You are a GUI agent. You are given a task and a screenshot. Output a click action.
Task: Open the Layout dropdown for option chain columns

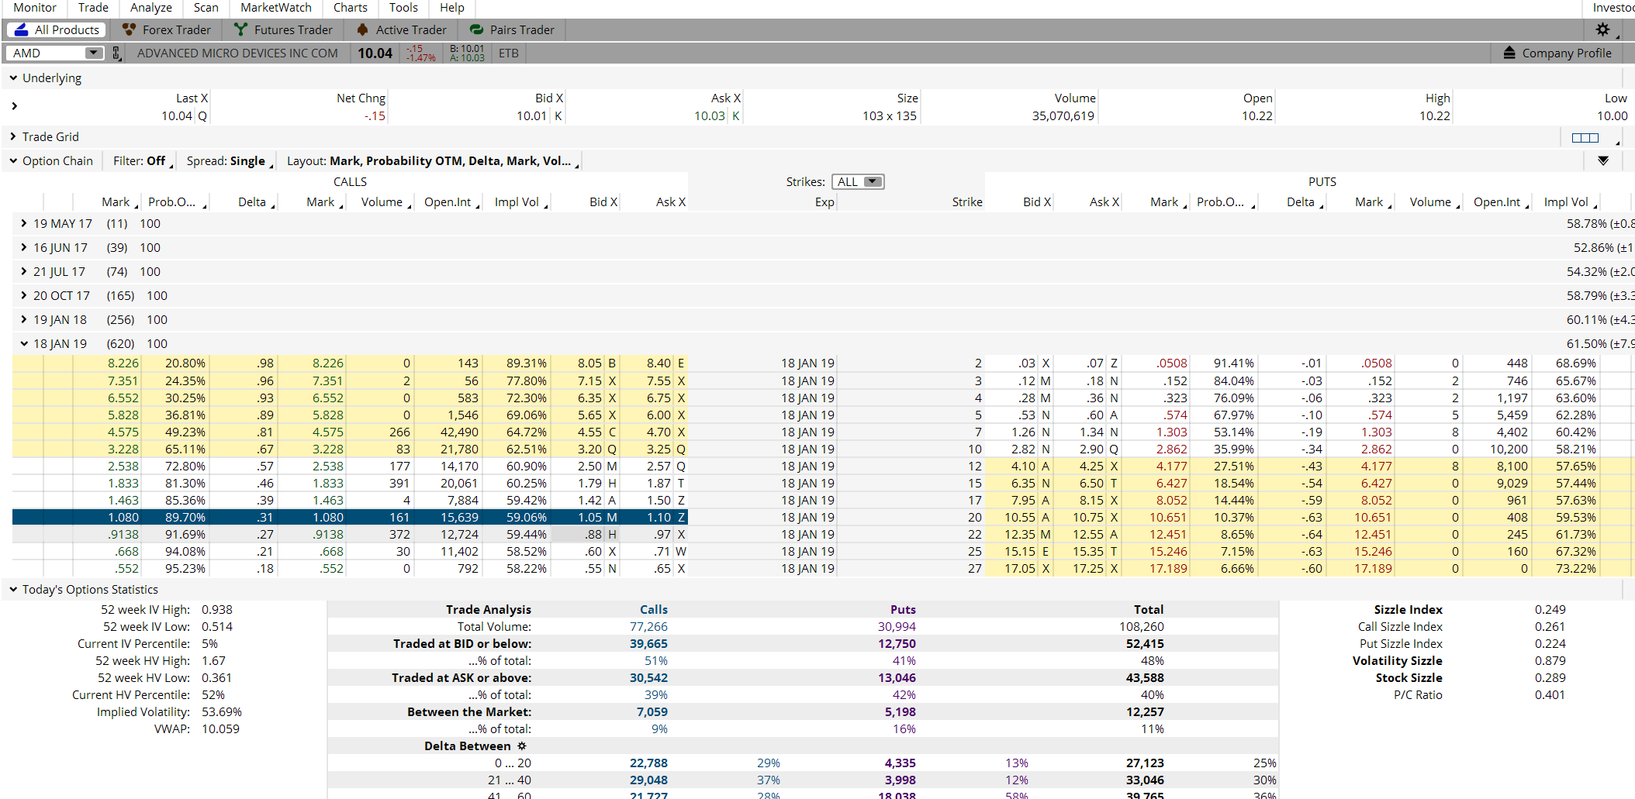click(x=433, y=161)
